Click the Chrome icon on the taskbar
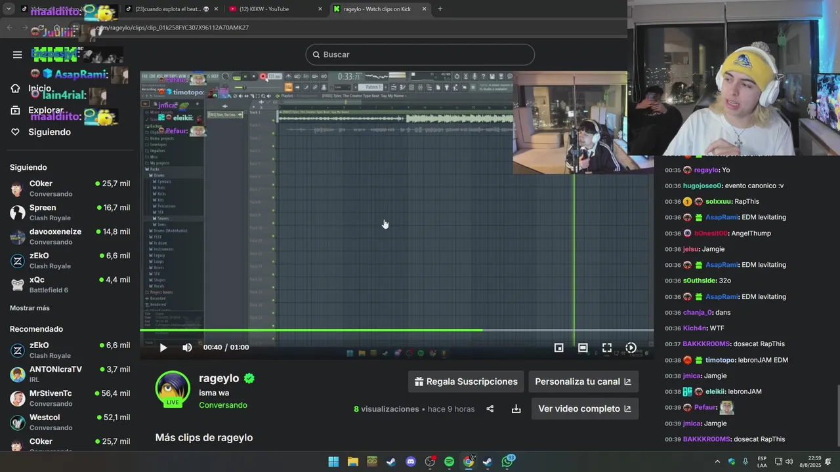The image size is (840, 472). (x=469, y=462)
